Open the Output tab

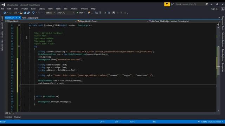[17, 117]
